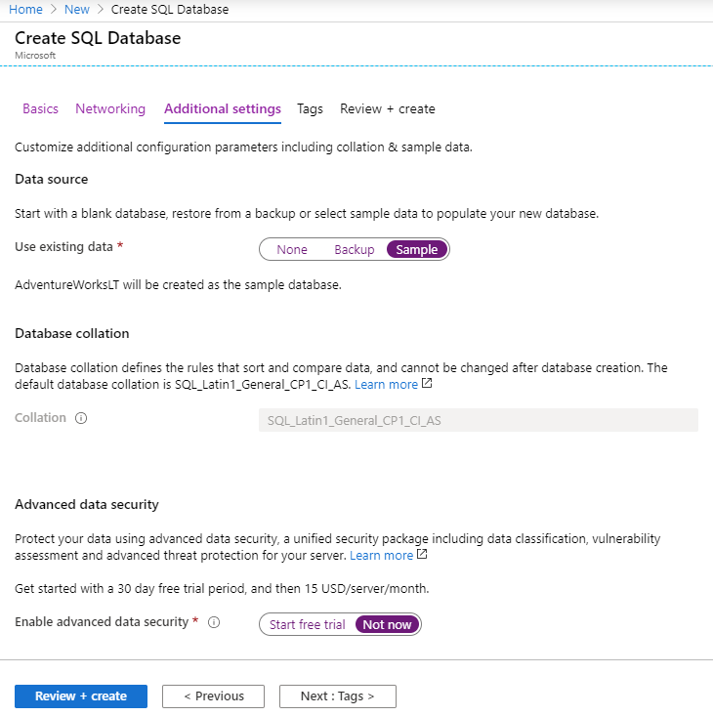Open the Home breadcrumb link
This screenshot has height=716, width=713.
point(25,9)
